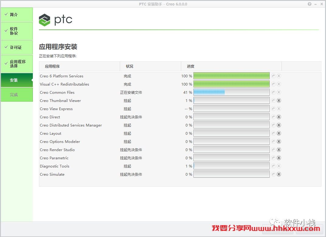326x237 pixels.
Task: Click the 应用程序安装 heading
Action: [x=58, y=47]
